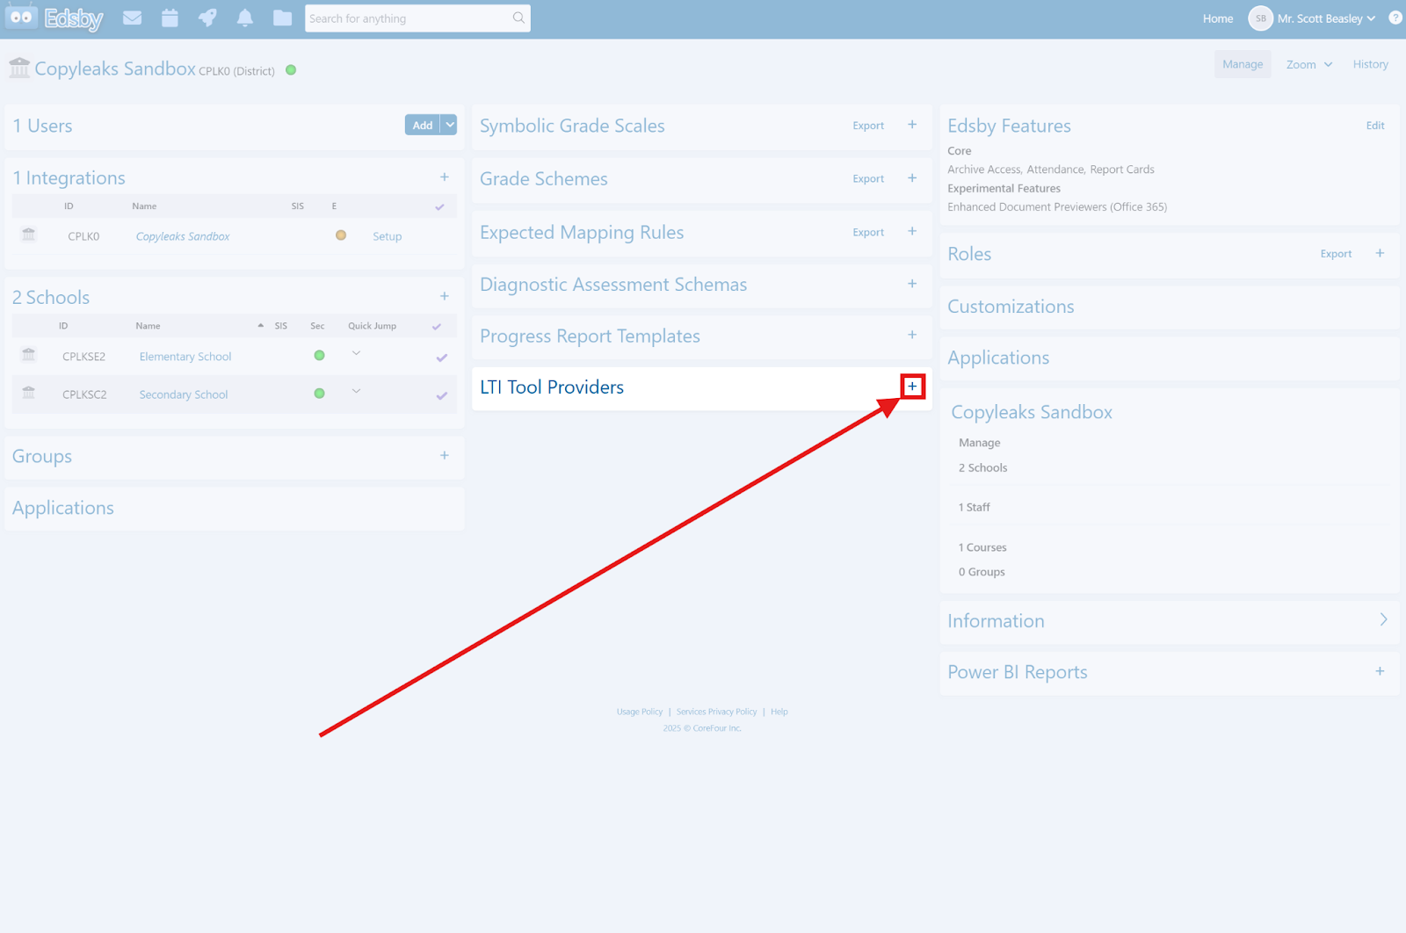Toggle the checkmark in Integrations header
Viewport: 1406px width, 933px height.
pyautogui.click(x=439, y=206)
